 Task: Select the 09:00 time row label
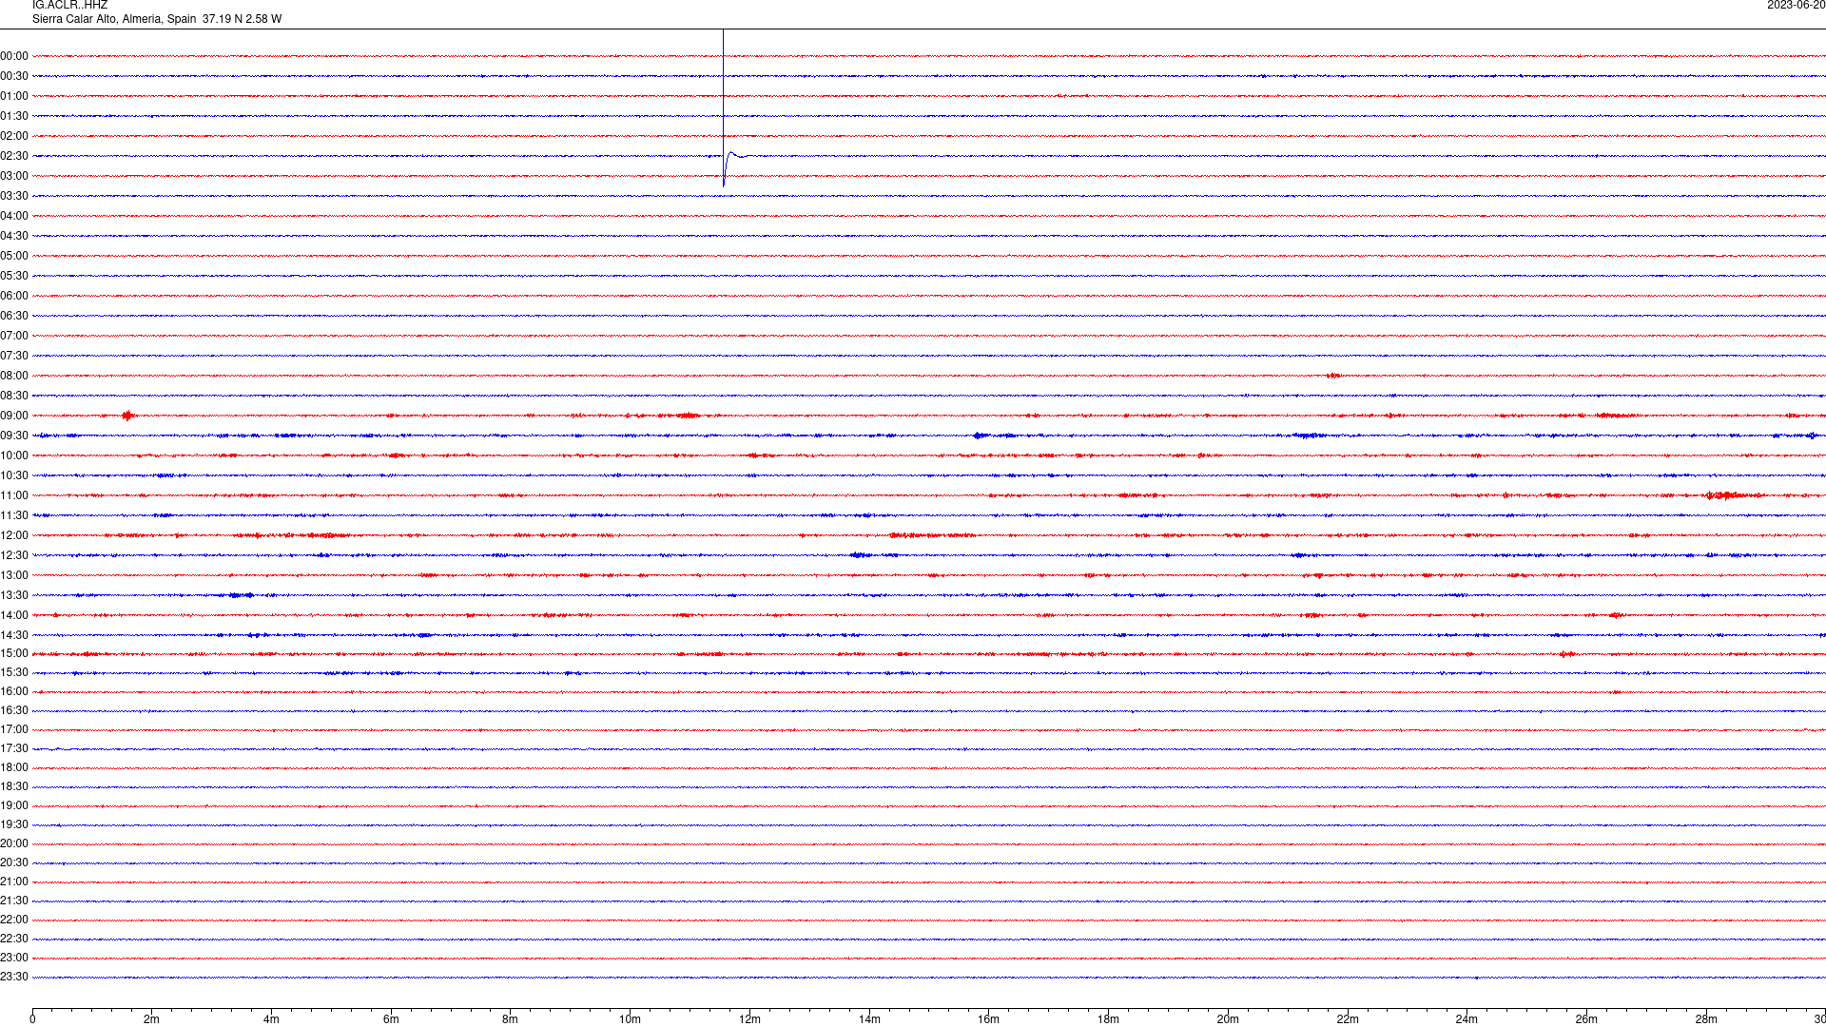pyautogui.click(x=14, y=416)
